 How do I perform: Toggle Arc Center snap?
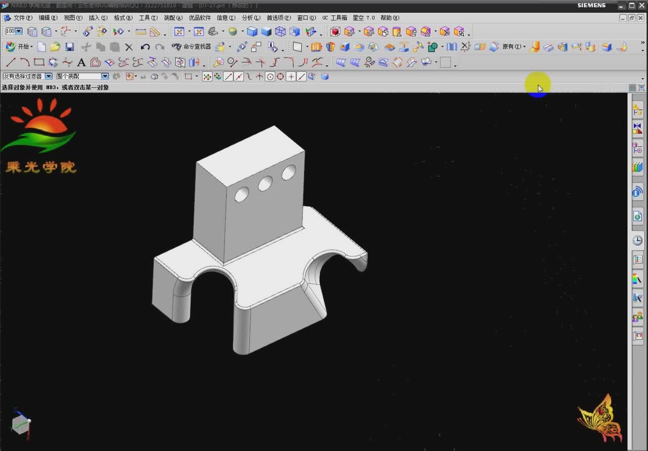pos(270,77)
